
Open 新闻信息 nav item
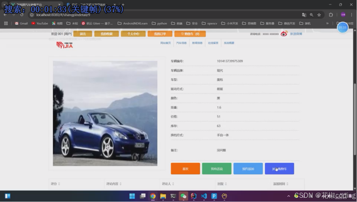click(x=197, y=43)
